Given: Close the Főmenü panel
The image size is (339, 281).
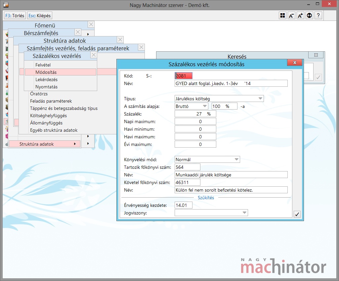Looking at the screenshot, I should (91, 24).
